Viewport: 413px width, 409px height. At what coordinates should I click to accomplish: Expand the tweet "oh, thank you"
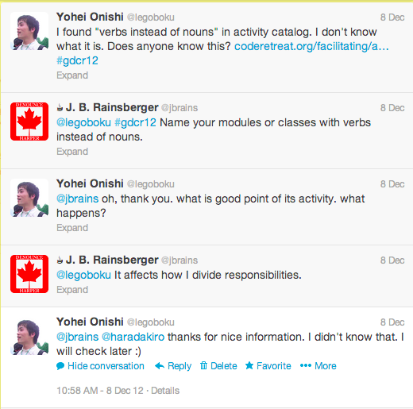pos(72,228)
